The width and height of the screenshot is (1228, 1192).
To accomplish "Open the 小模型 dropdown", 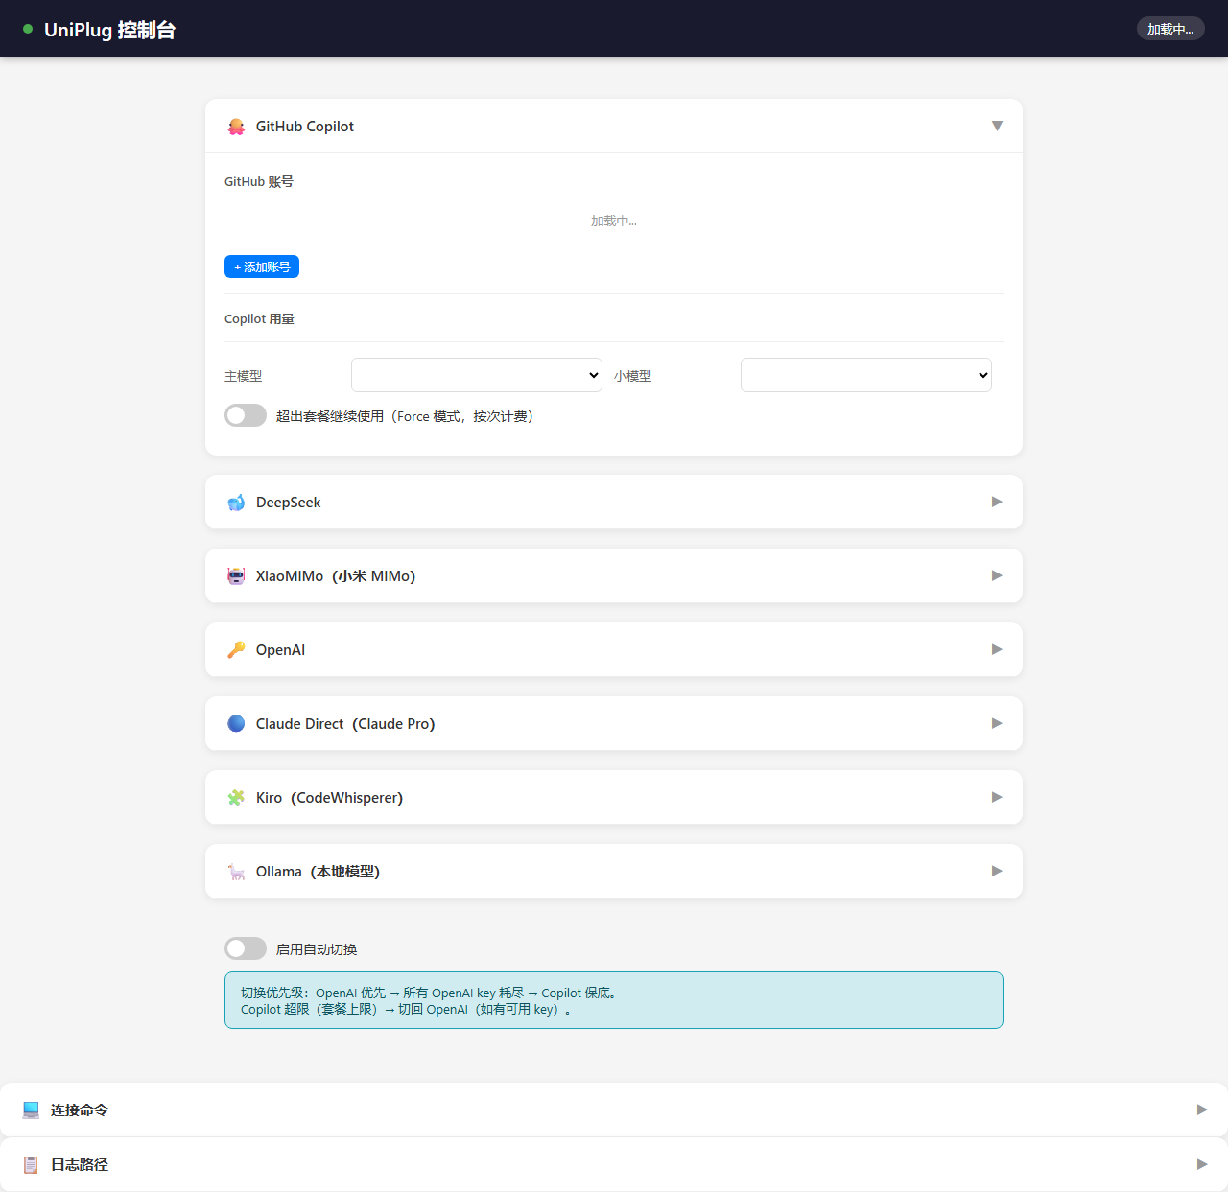I will tap(865, 375).
